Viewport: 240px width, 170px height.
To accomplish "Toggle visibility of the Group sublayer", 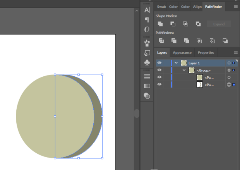I will click(x=159, y=70).
